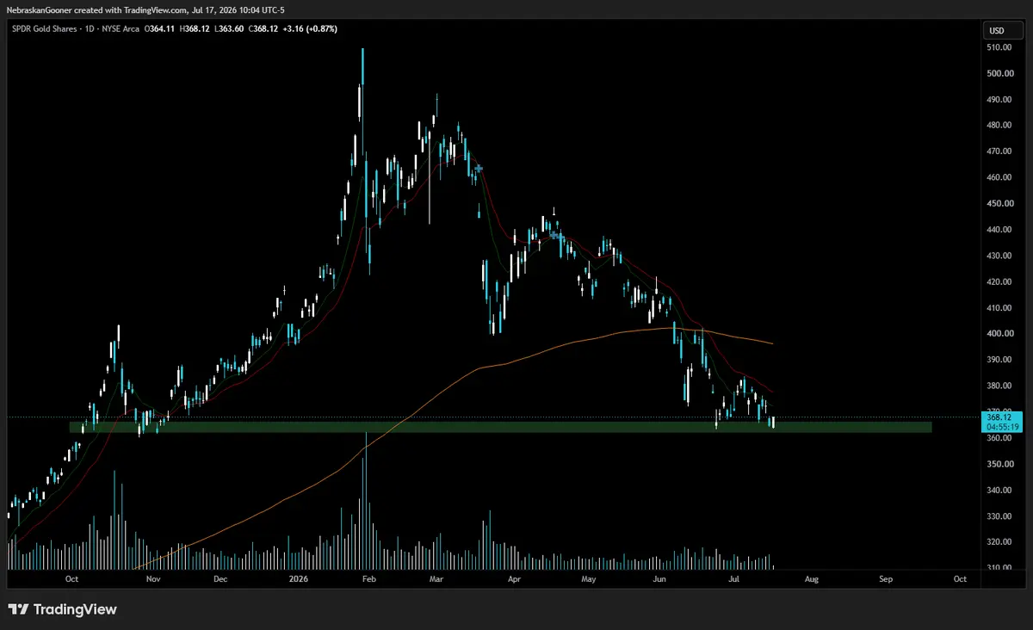
Task: Click the 390.00 price axis label
Action: click(x=998, y=360)
